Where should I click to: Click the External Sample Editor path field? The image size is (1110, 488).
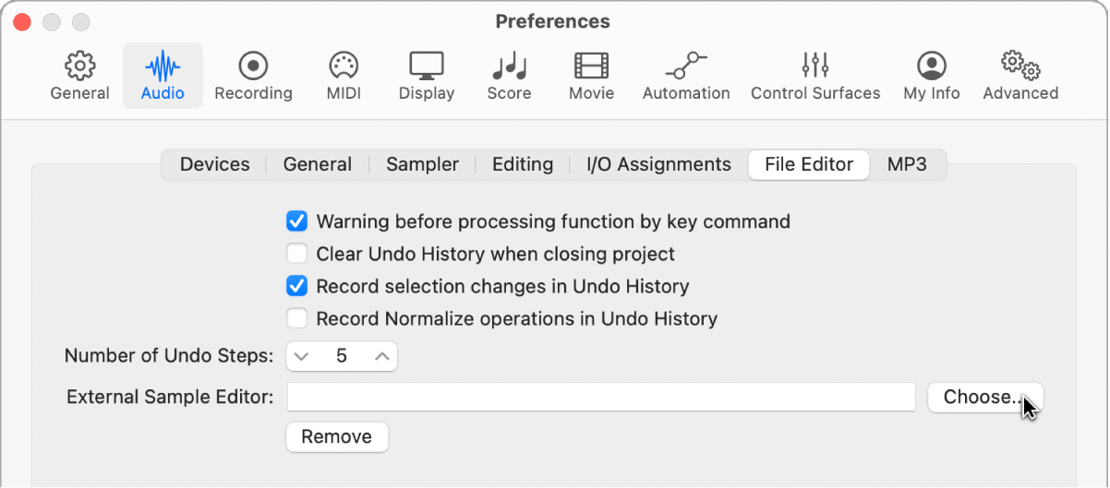(x=600, y=398)
